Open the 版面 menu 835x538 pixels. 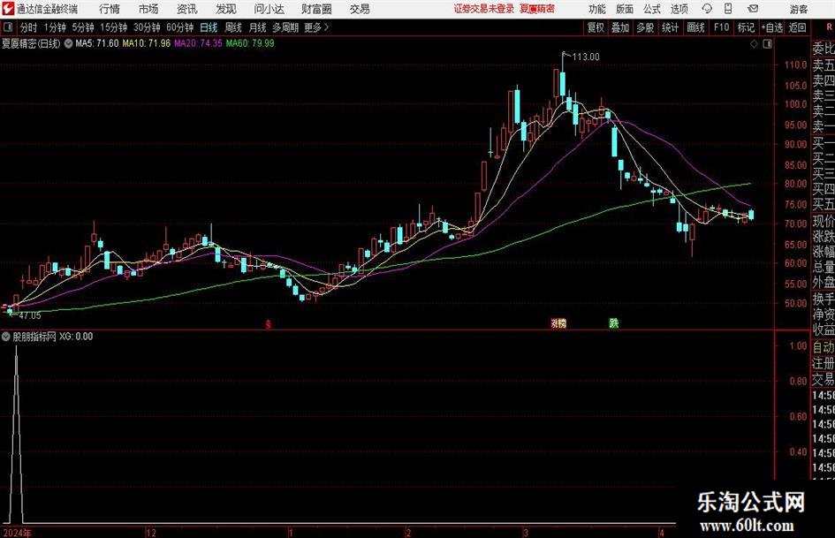coord(624,9)
